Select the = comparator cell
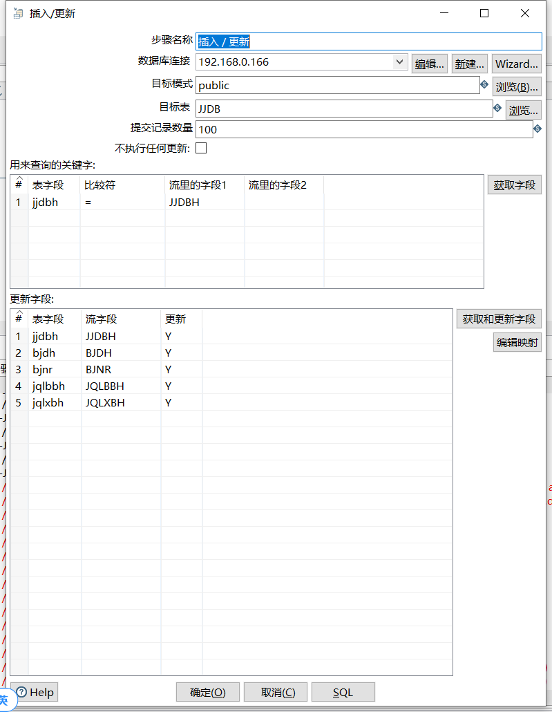 coord(122,202)
